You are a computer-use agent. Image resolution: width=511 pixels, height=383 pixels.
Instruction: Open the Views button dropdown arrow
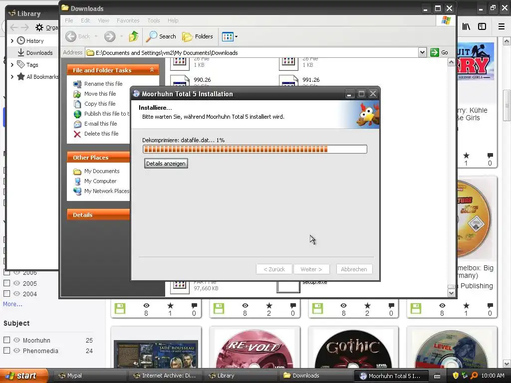tap(236, 37)
